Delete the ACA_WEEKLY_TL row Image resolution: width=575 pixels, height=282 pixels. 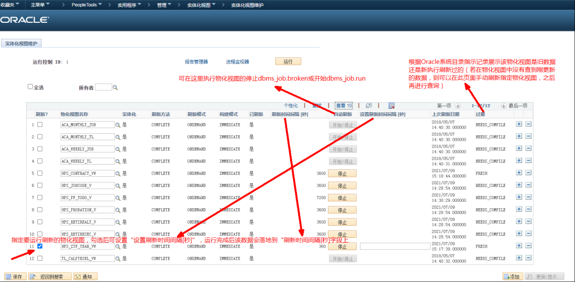tap(529, 161)
